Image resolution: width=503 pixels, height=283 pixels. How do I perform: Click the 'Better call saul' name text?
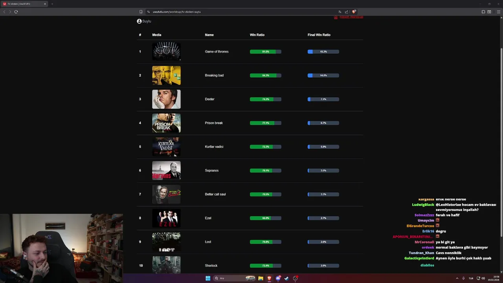[x=215, y=194]
